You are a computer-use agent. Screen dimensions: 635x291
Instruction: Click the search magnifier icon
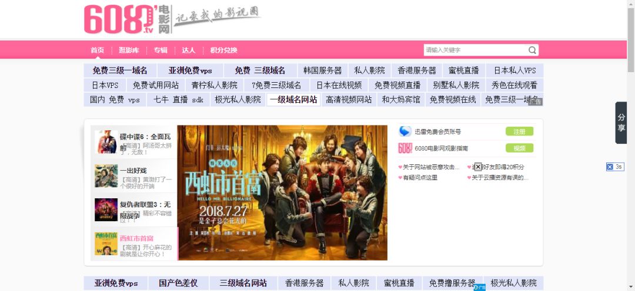532,50
